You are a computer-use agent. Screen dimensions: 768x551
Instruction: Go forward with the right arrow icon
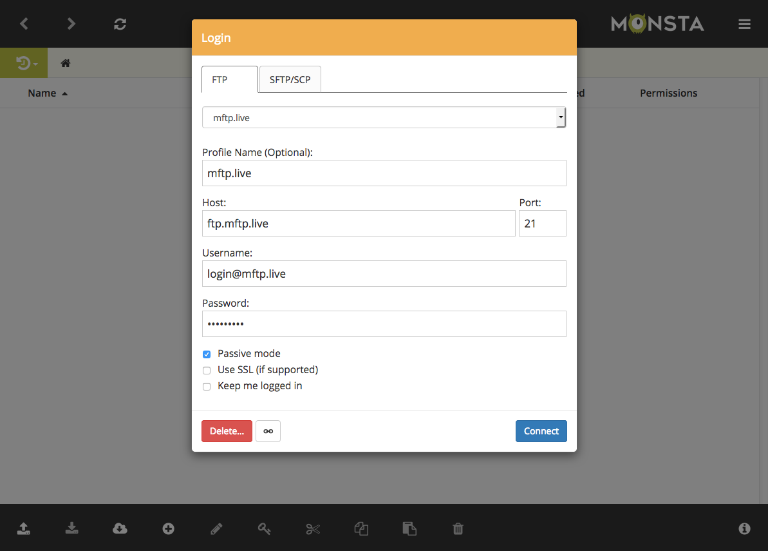click(71, 24)
